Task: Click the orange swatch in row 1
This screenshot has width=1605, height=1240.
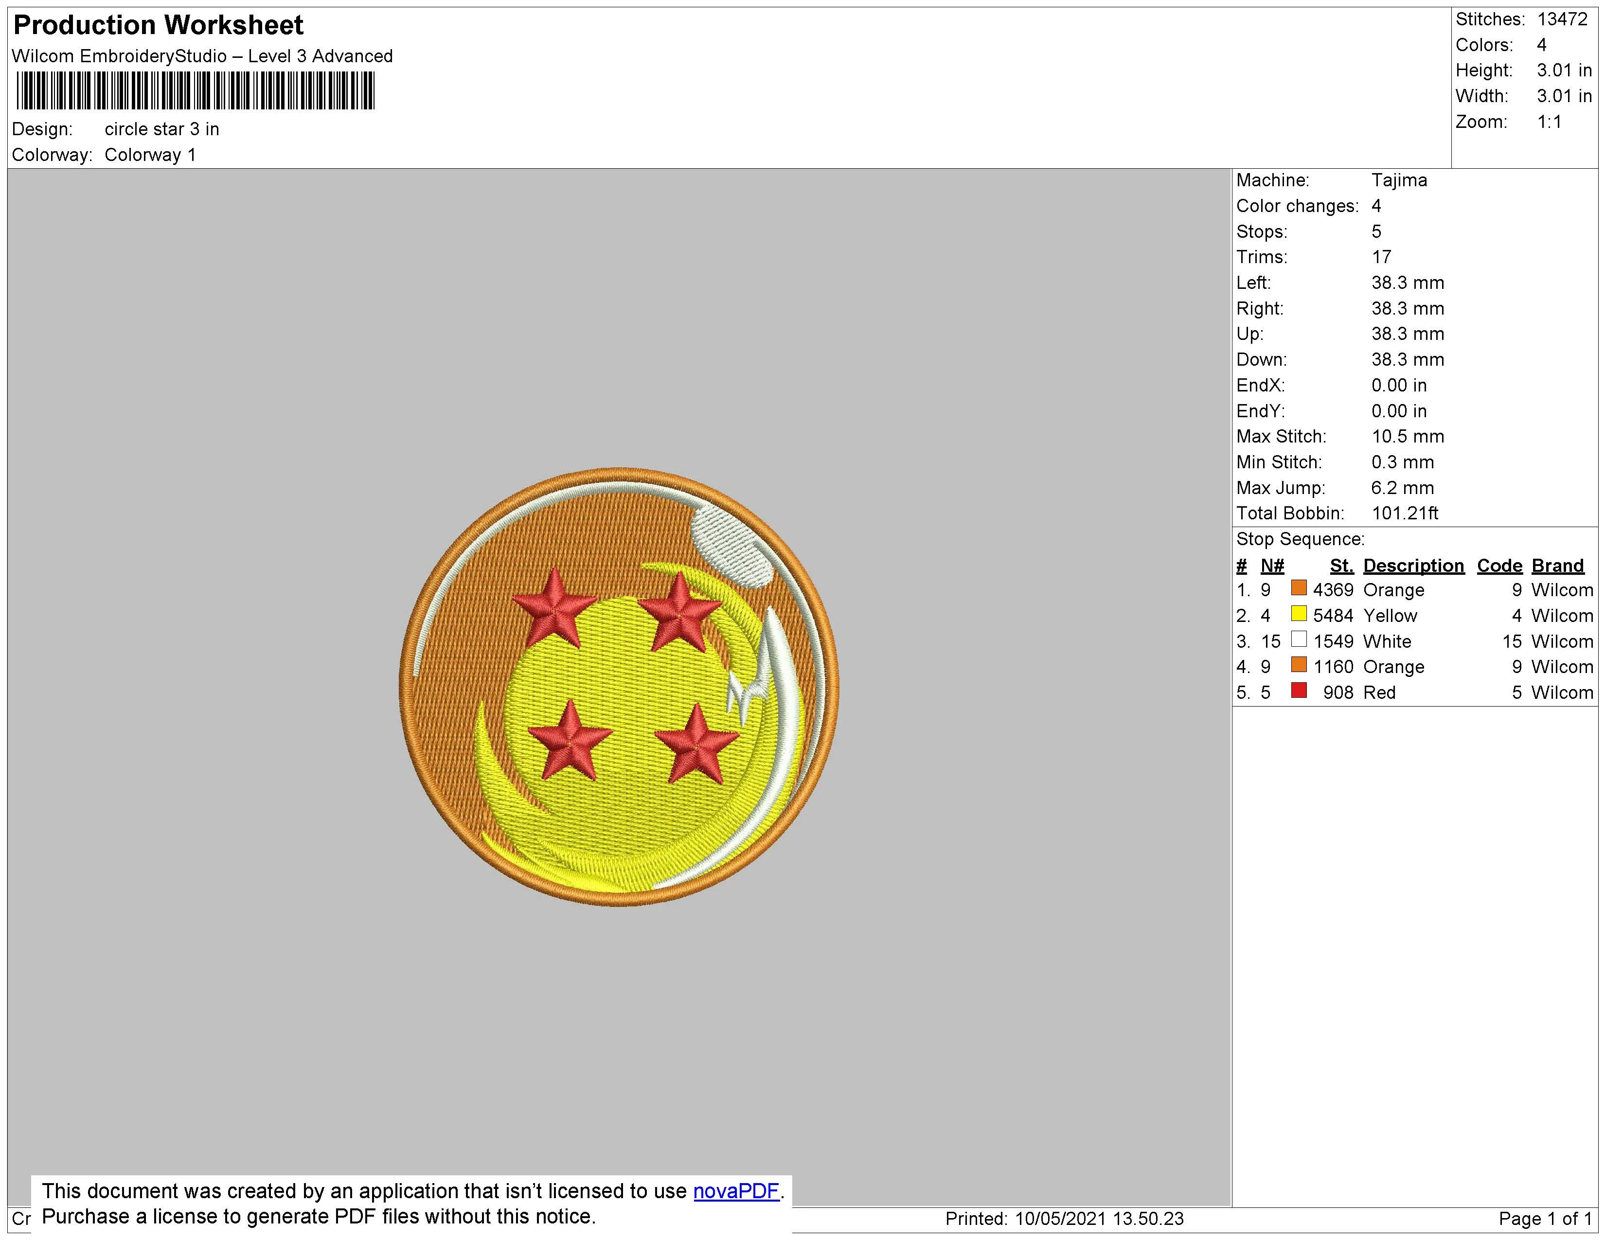Action: tap(1299, 588)
